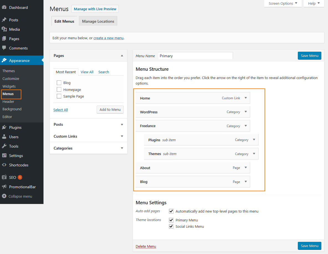Disable automatically adding new top-level pages

click(171, 211)
